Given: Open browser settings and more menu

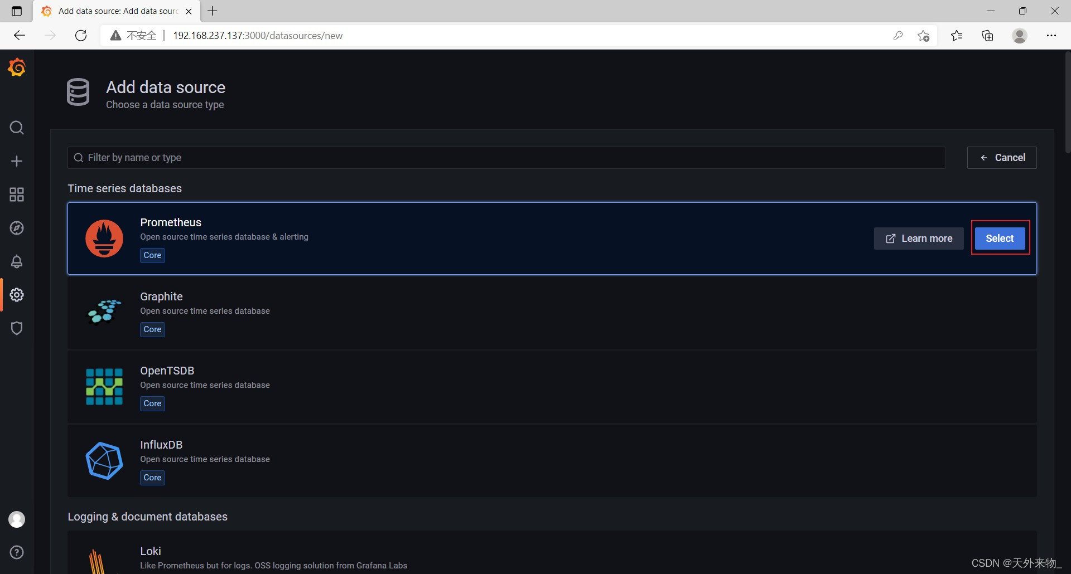Looking at the screenshot, I should [1051, 36].
